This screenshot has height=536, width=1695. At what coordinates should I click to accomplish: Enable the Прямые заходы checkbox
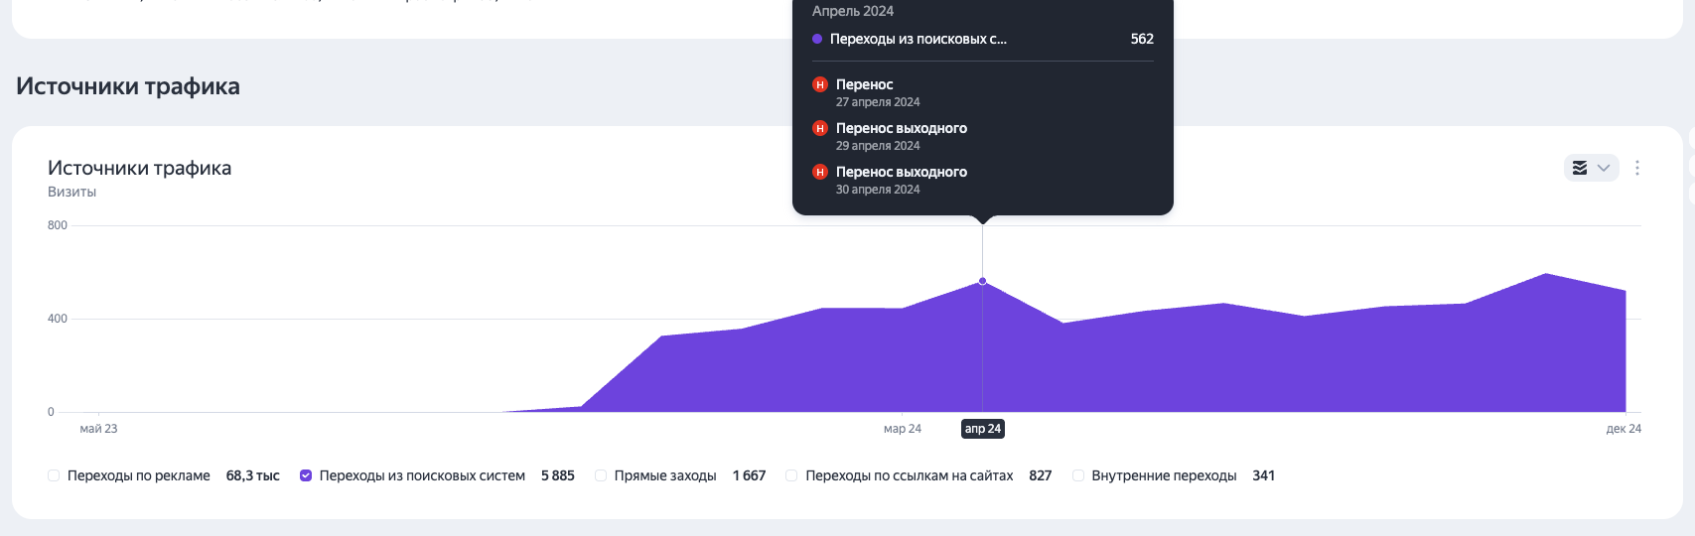(601, 475)
